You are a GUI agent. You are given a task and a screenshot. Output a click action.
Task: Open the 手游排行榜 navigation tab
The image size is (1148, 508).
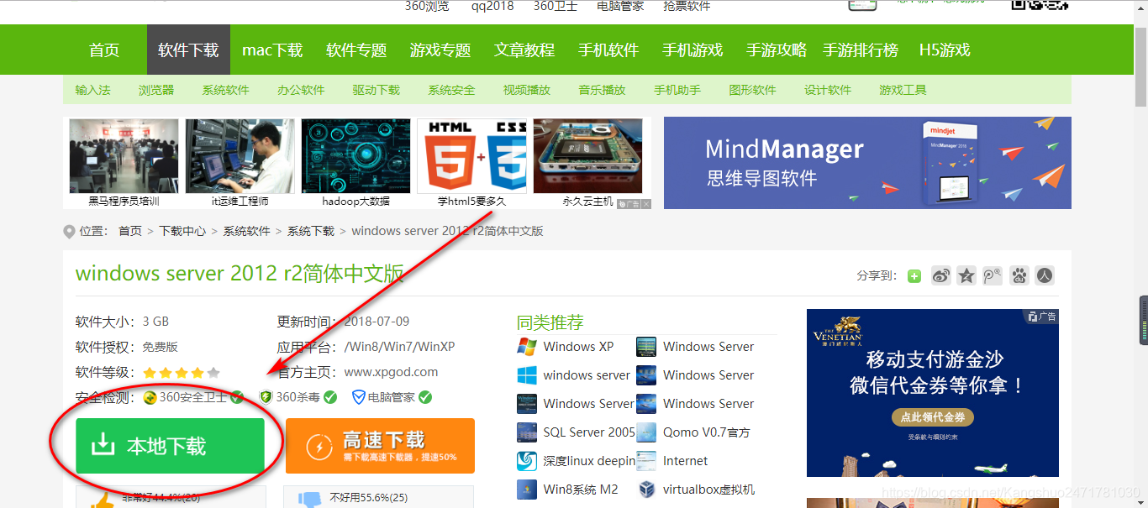[x=861, y=50]
